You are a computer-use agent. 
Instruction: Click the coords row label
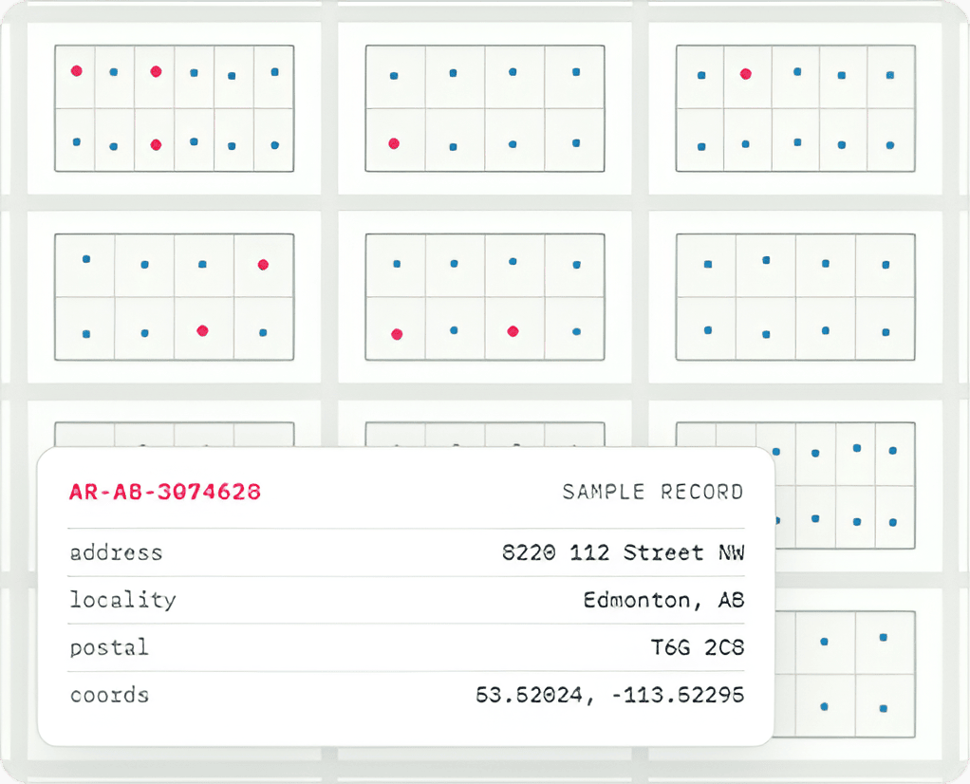click(109, 695)
